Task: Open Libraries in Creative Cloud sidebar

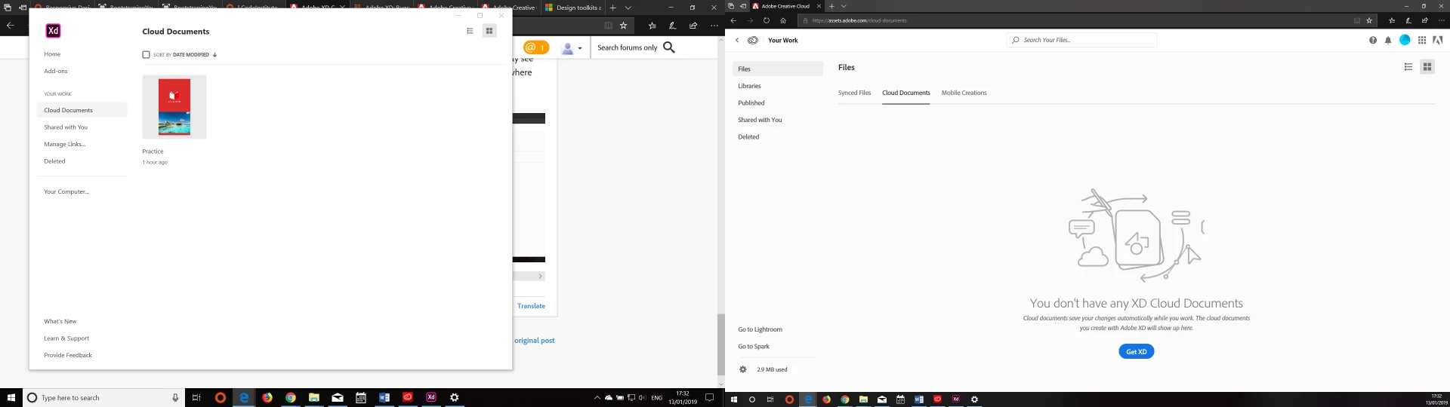Action: (x=749, y=86)
